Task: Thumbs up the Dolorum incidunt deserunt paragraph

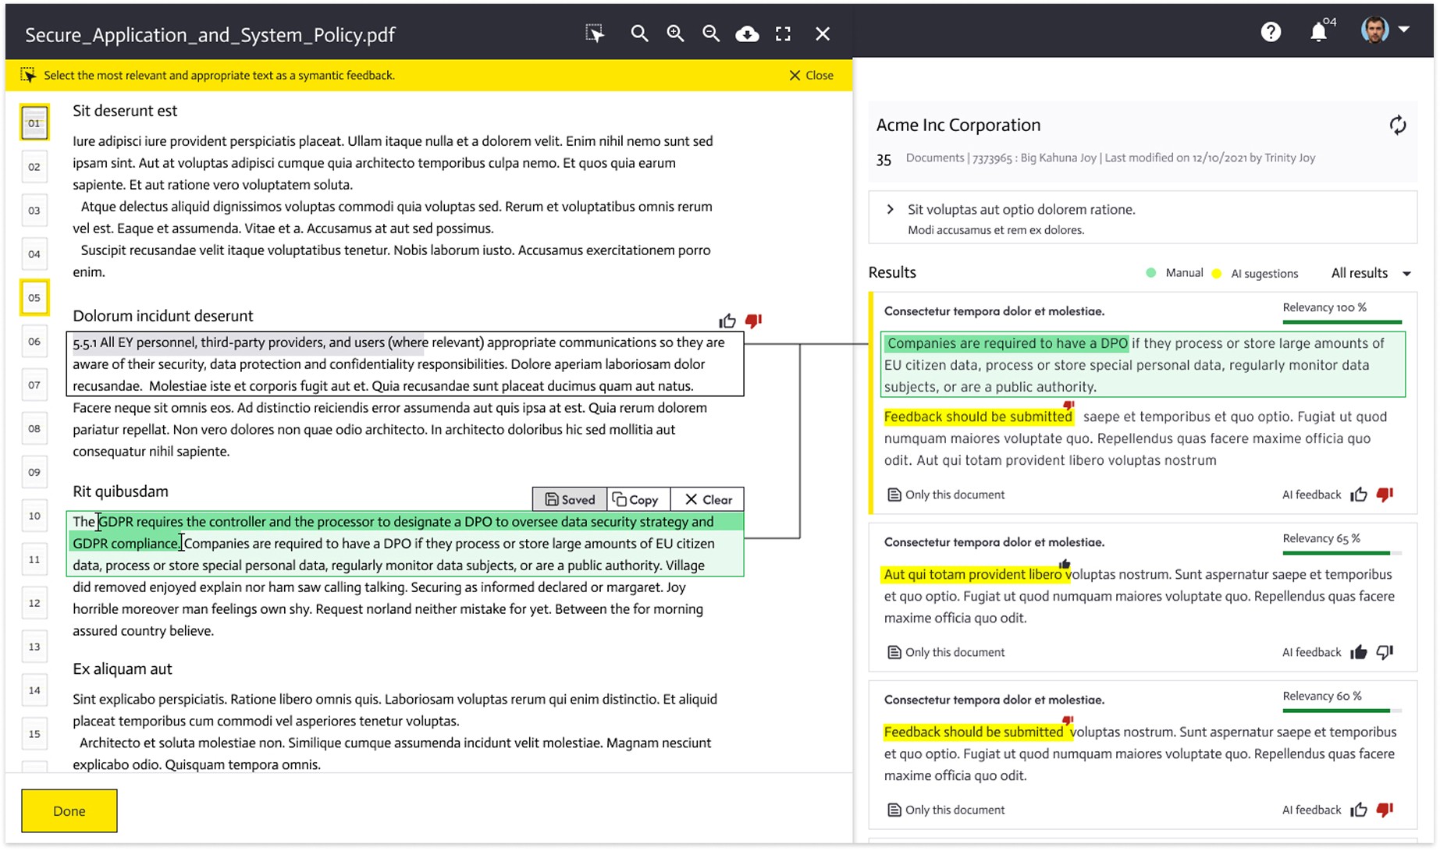Action: point(727,321)
